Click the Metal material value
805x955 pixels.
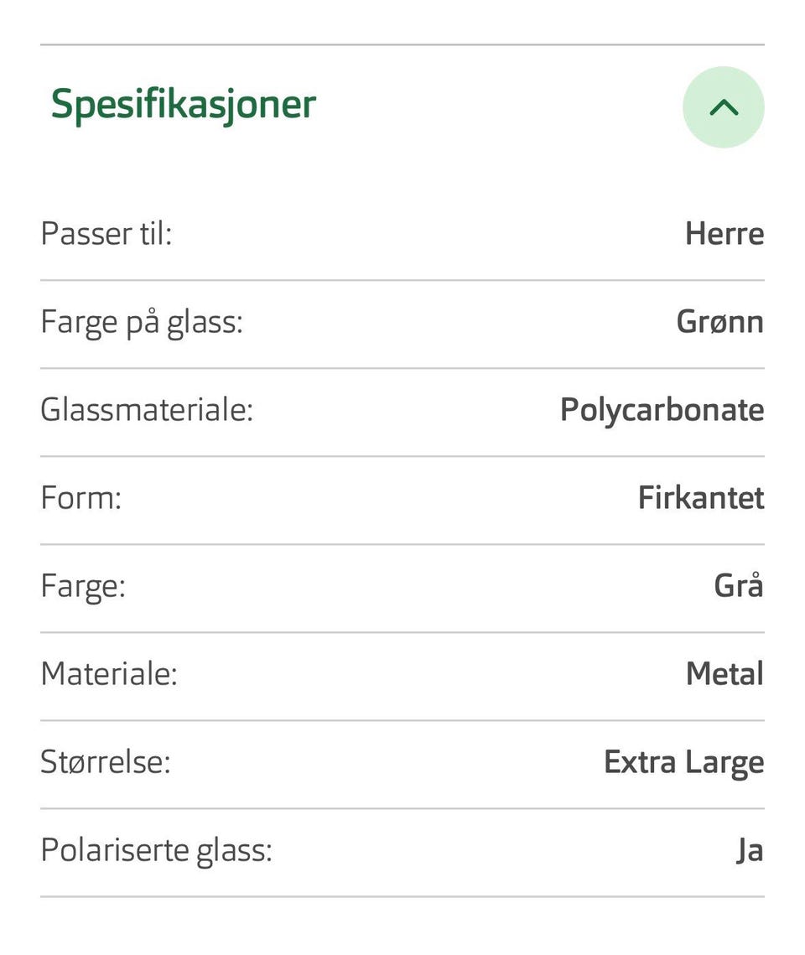[x=724, y=674]
